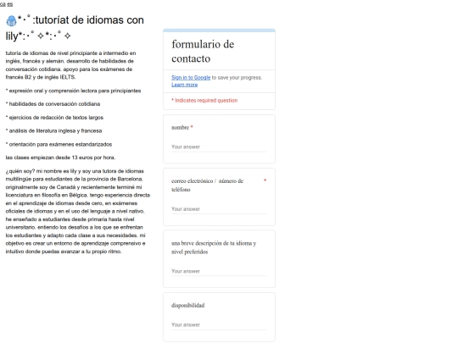Click the "una breve descripción de tu idioma" label
The height and width of the screenshot is (343, 458).
click(x=214, y=247)
